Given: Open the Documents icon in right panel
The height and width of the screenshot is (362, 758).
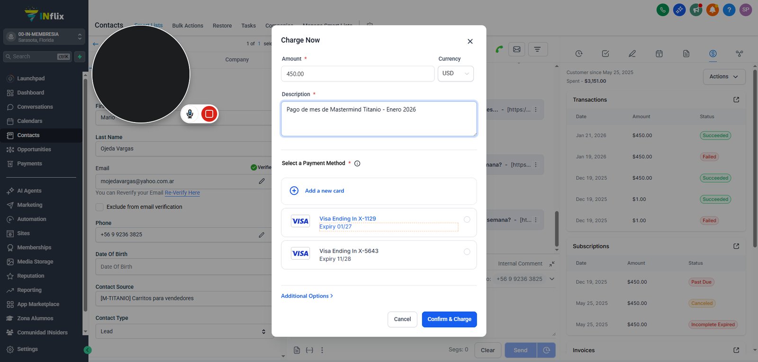Looking at the screenshot, I should pos(686,53).
